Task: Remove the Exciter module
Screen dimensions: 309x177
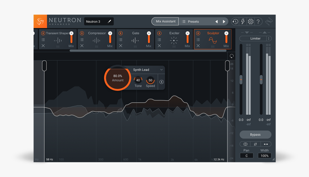Action: (159, 46)
